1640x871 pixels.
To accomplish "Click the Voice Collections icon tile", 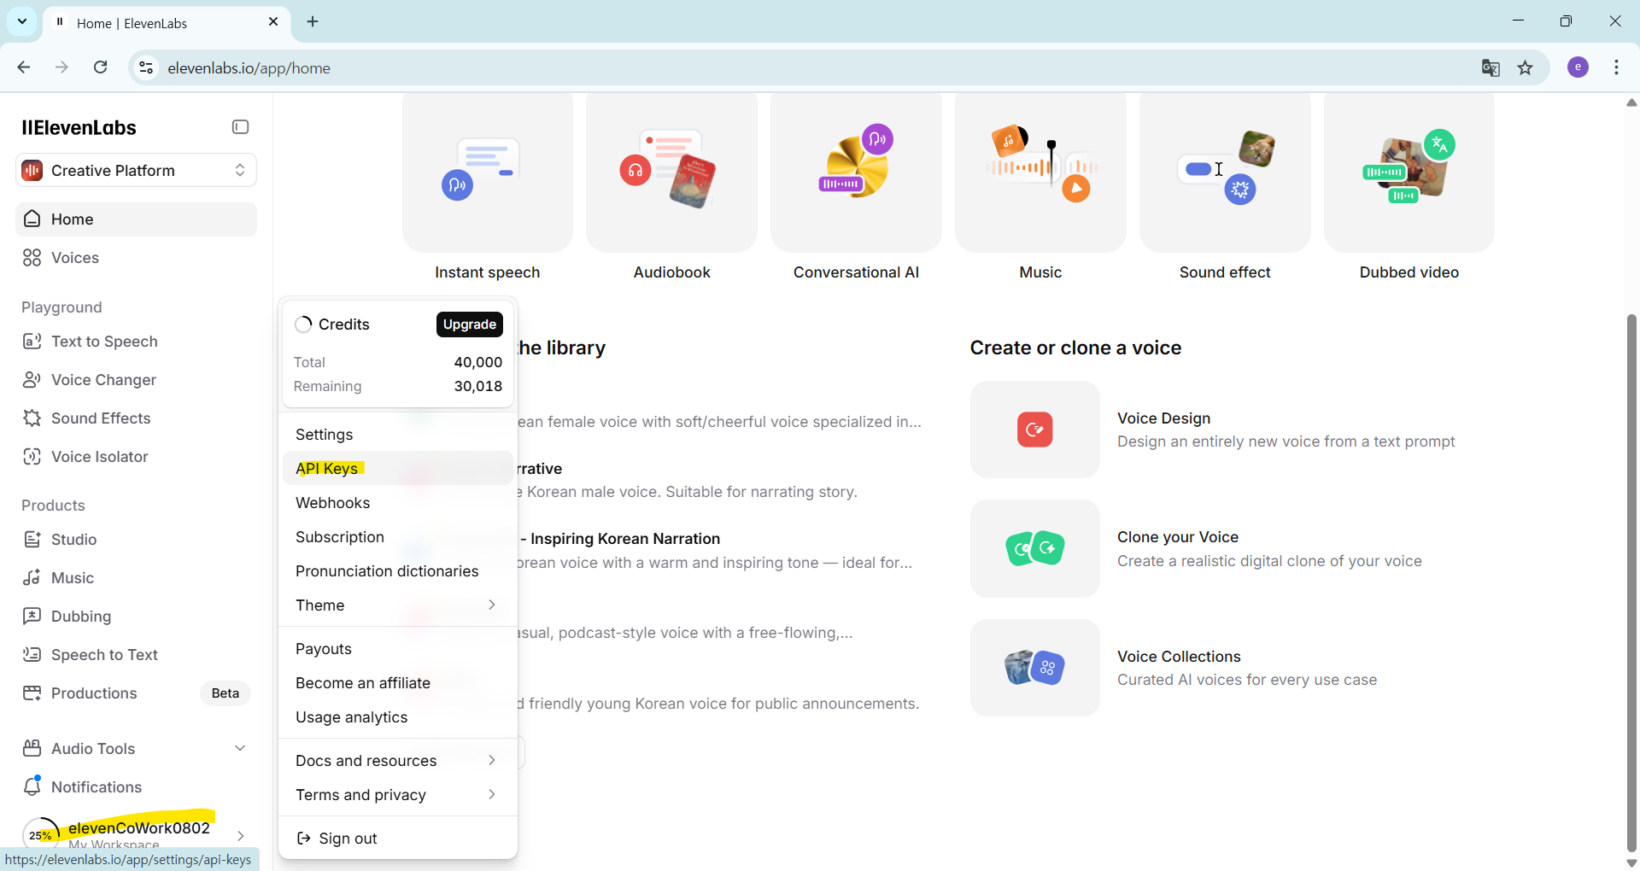I will 1034,668.
